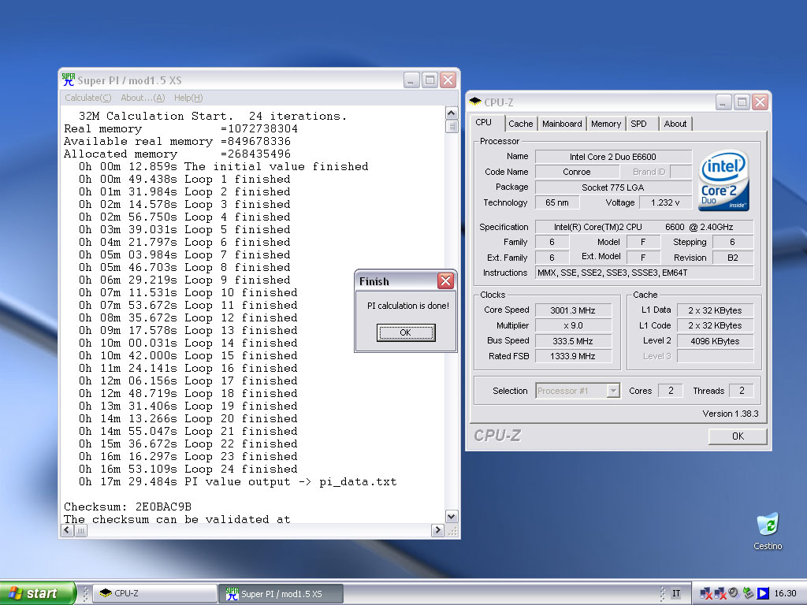Click the Super PI title bar icon
The width and height of the screenshot is (807, 605).
click(x=69, y=80)
